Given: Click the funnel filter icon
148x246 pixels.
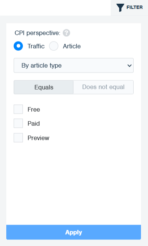Looking at the screenshot, I should click(x=120, y=8).
